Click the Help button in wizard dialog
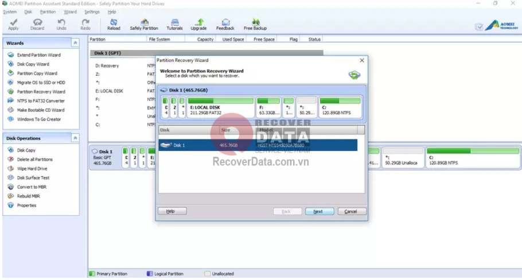 click(172, 211)
